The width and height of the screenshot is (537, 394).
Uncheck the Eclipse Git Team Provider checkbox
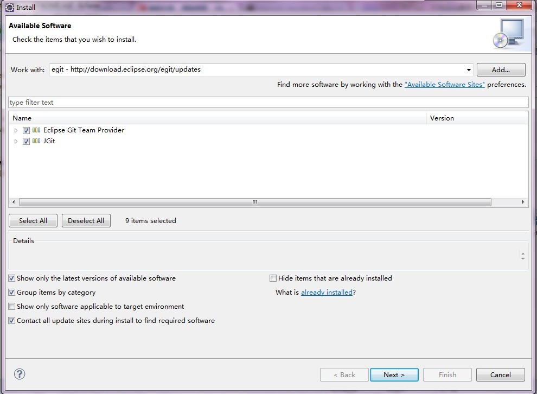(26, 131)
